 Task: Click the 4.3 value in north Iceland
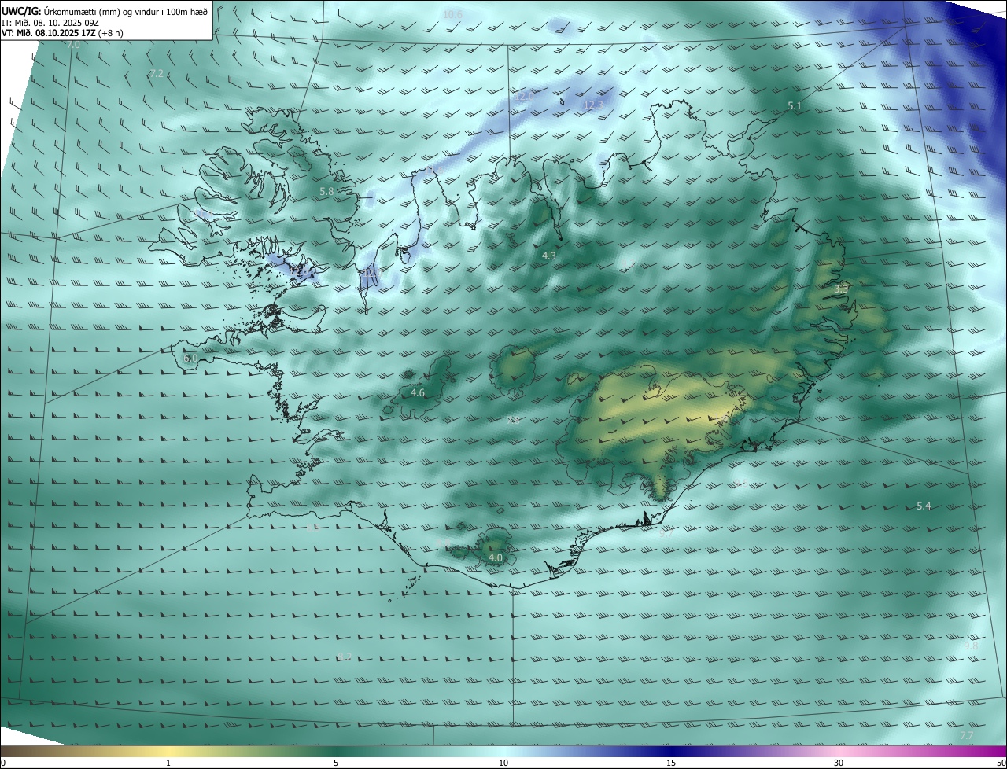pyautogui.click(x=549, y=256)
